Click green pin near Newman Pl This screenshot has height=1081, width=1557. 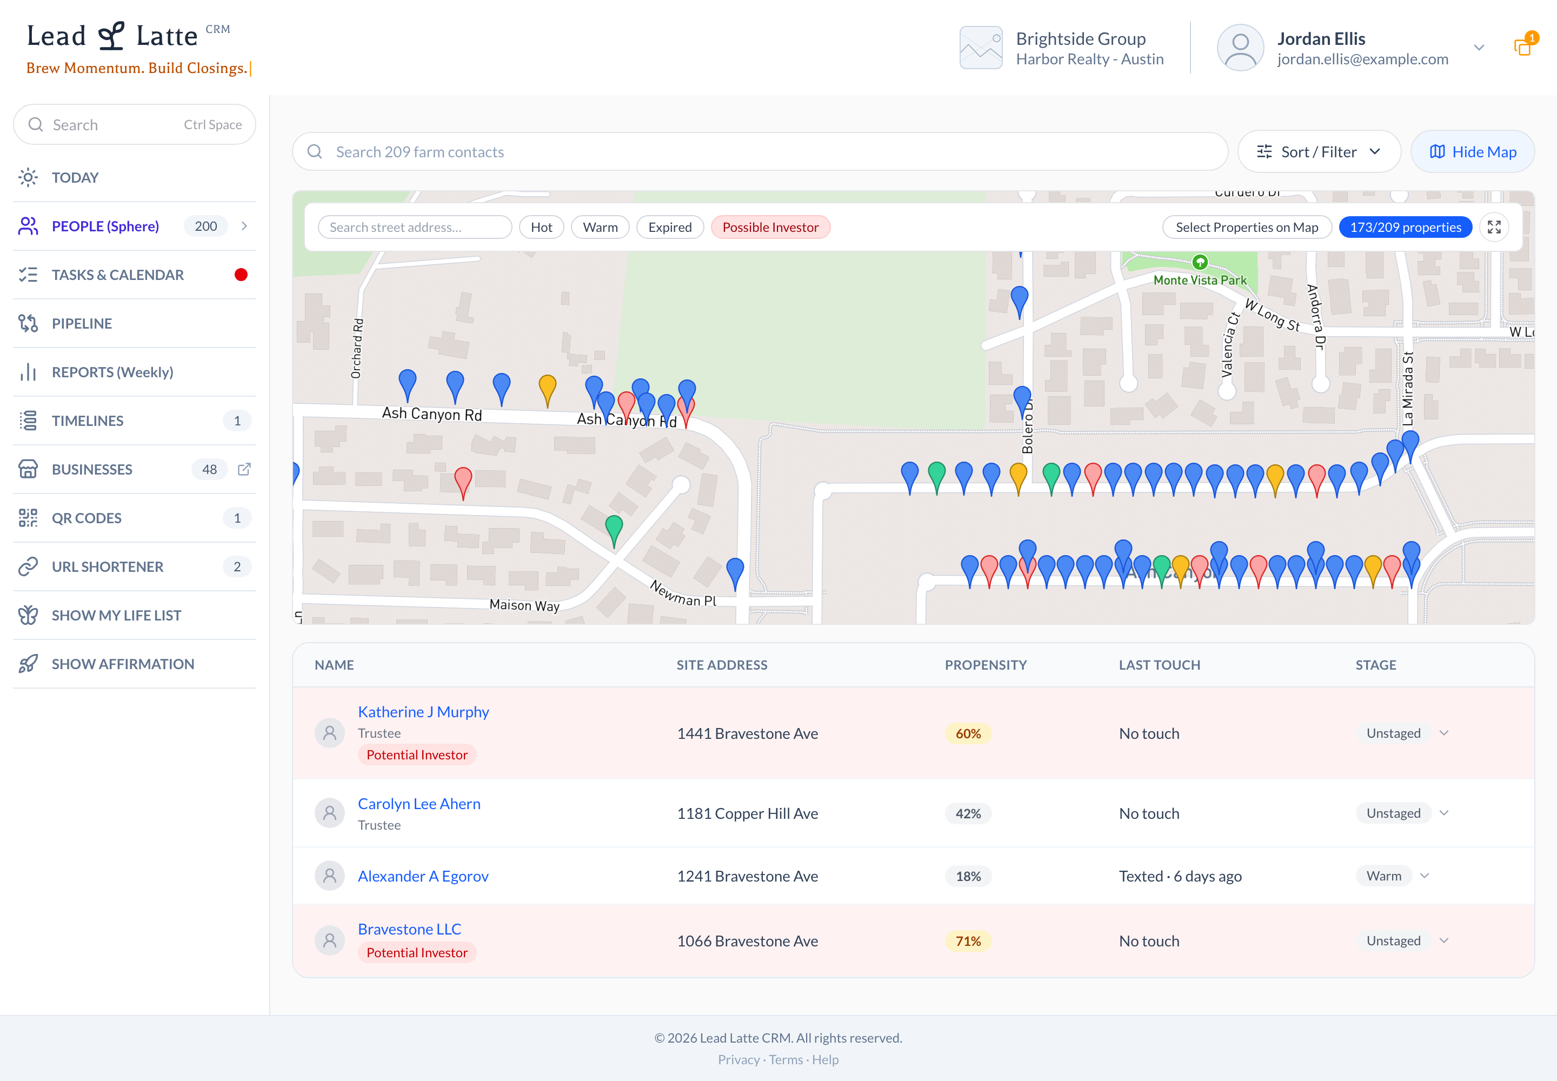(x=614, y=530)
